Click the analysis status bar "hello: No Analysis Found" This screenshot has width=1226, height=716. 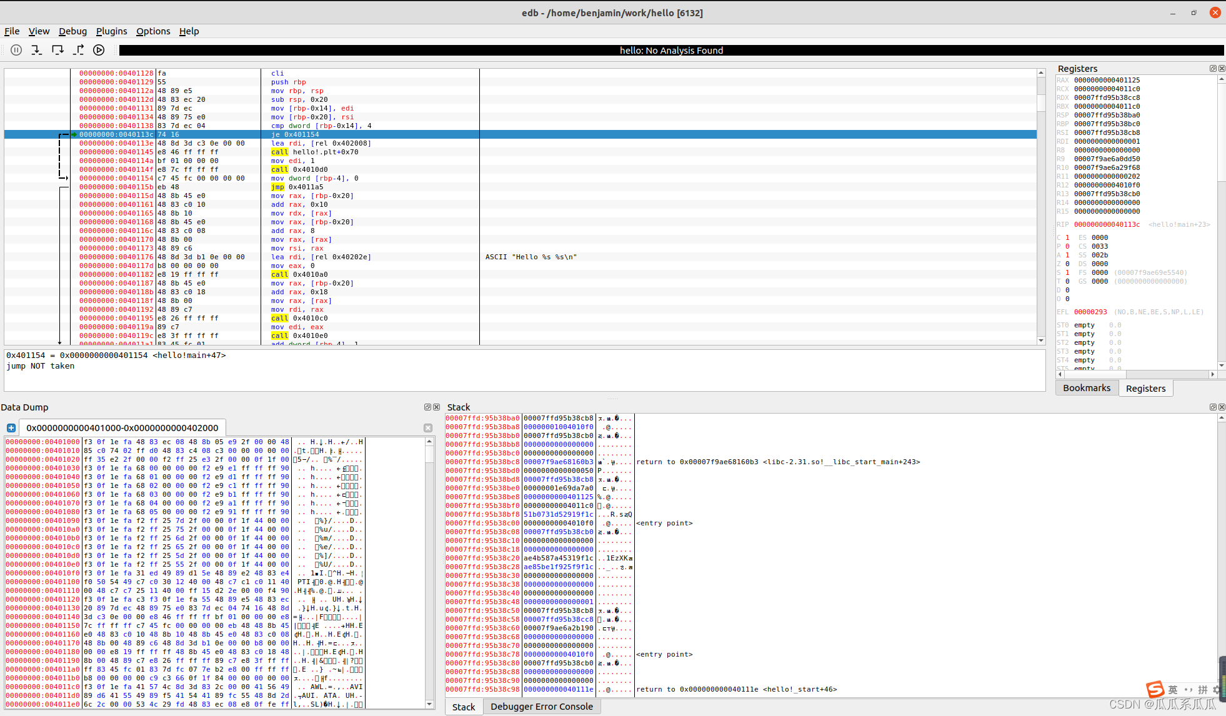[671, 51]
